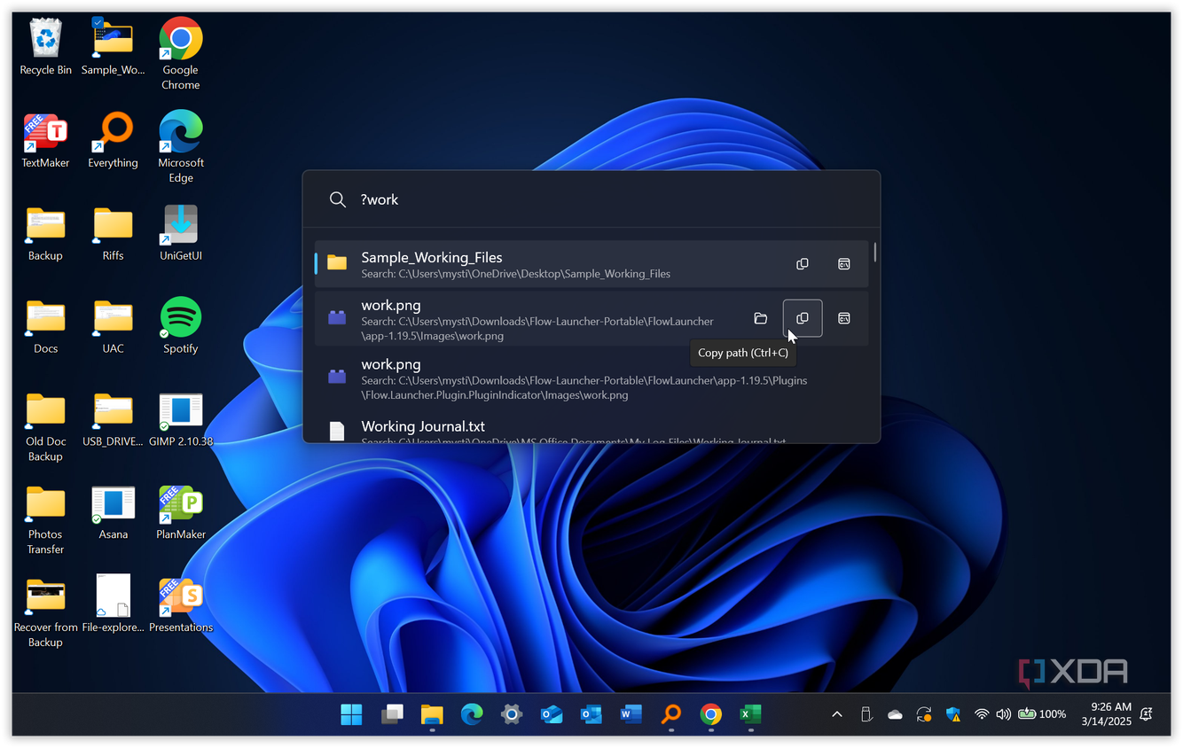Open the volume control in the tray
This screenshot has height=748, width=1183.
tap(1004, 714)
